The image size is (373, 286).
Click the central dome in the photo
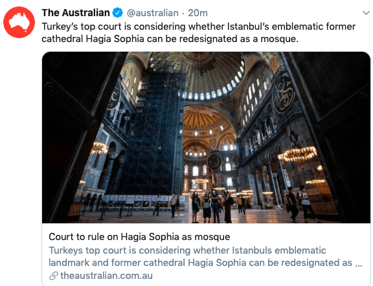point(200,74)
